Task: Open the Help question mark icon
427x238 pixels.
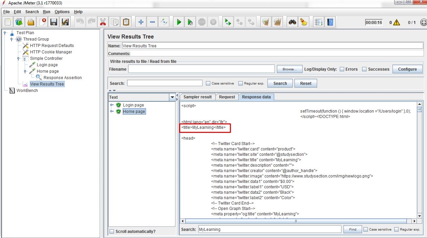Action: coord(330,22)
